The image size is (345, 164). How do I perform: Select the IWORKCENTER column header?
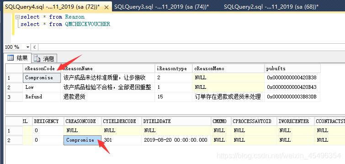295,121
